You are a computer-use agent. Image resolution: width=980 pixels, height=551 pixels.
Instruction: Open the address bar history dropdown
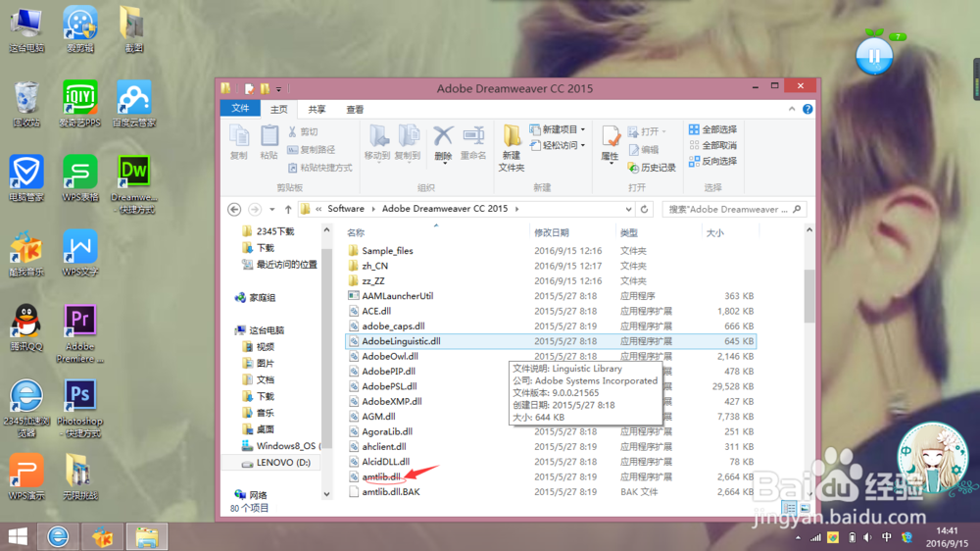click(628, 209)
